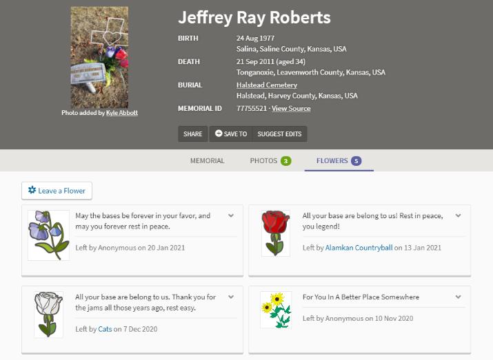Click the red rose flower icon
This screenshot has width=493, height=360.
coord(275,233)
